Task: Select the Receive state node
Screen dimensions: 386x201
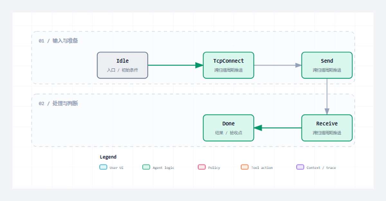Action: click(x=327, y=128)
